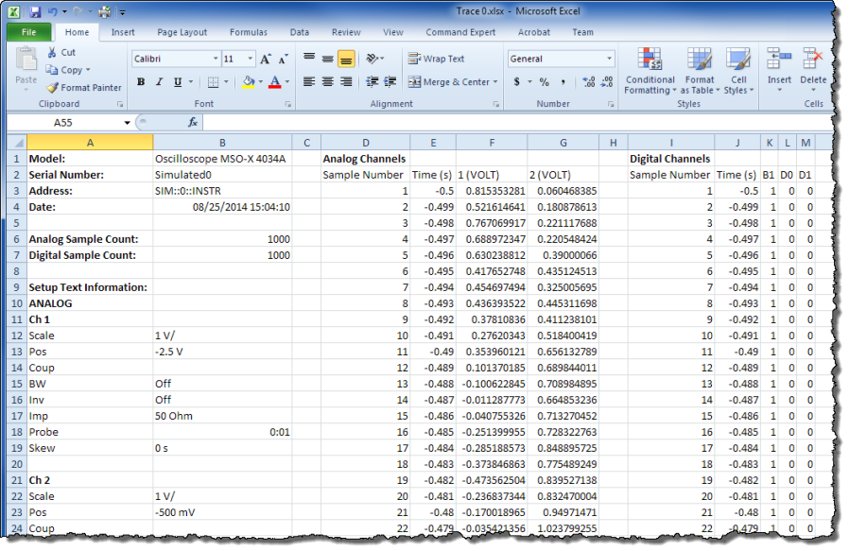Click the Copy icon
The image size is (849, 551).
pyautogui.click(x=52, y=70)
